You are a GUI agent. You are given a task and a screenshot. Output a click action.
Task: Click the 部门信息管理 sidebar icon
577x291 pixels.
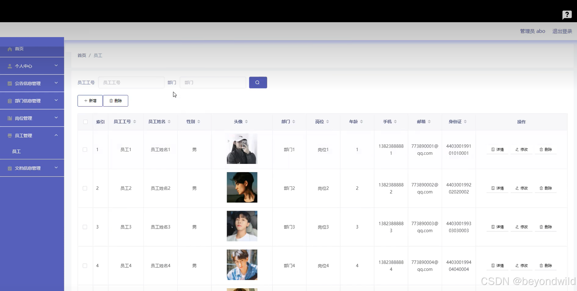10,101
